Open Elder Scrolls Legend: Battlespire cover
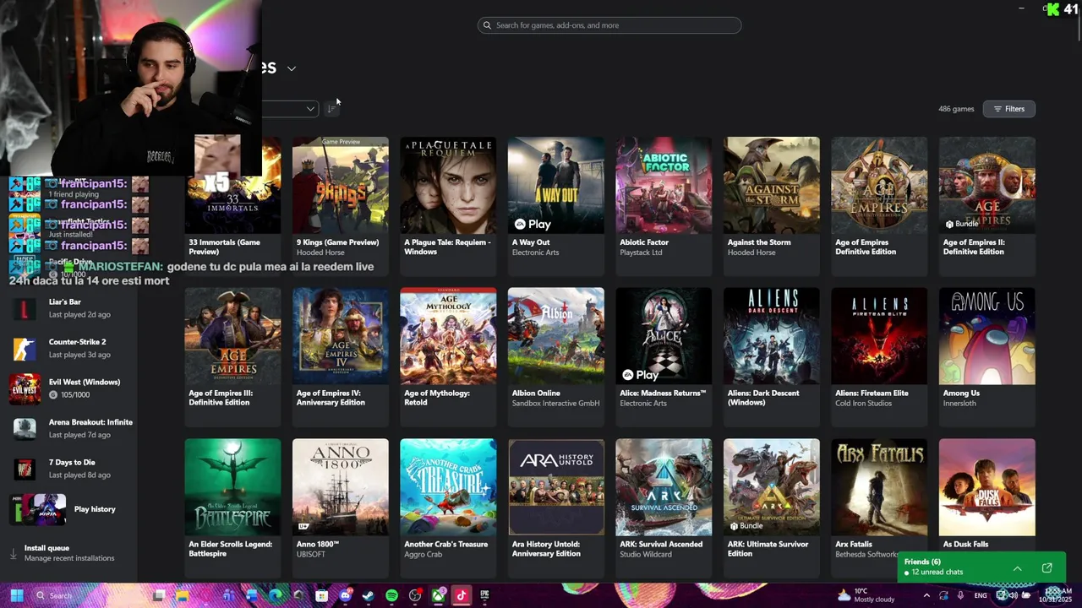This screenshot has width=1082, height=608. point(232,487)
